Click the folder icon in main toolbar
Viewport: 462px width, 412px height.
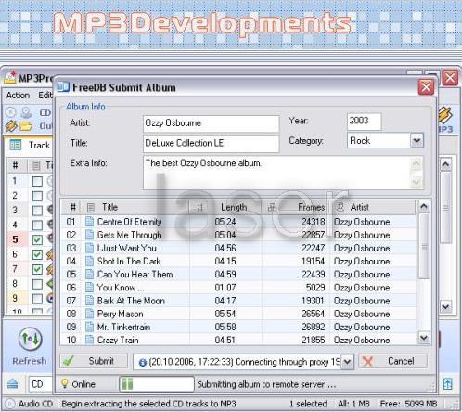coord(26,126)
